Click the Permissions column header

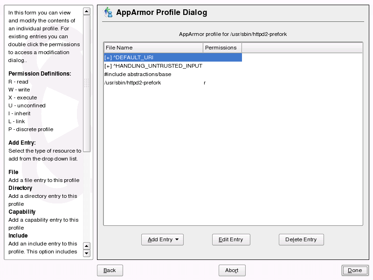[221, 47]
